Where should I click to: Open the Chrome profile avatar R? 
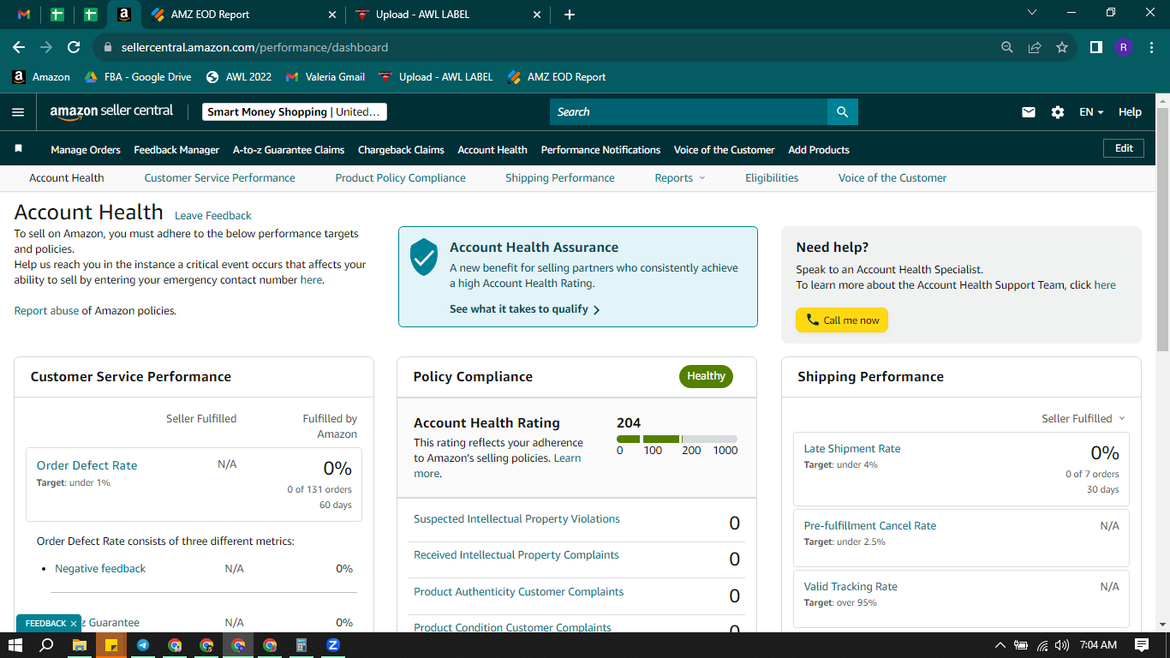click(x=1124, y=47)
